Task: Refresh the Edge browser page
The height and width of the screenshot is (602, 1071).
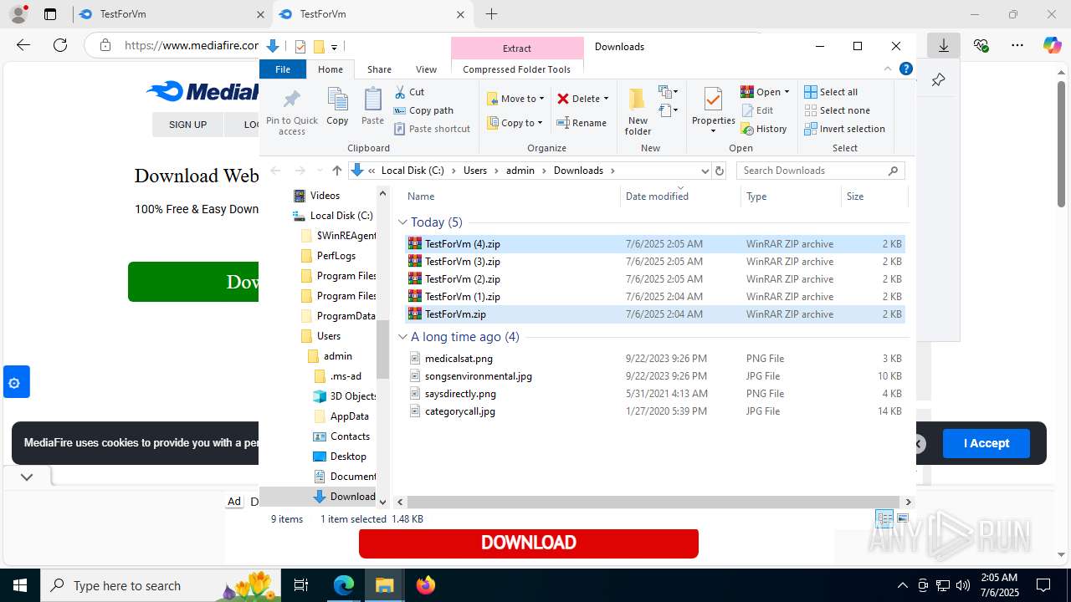Action: click(x=59, y=45)
